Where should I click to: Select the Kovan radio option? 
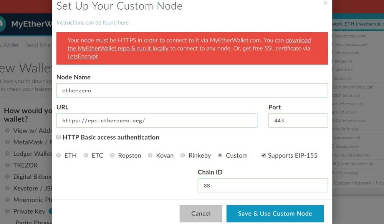coord(150,155)
